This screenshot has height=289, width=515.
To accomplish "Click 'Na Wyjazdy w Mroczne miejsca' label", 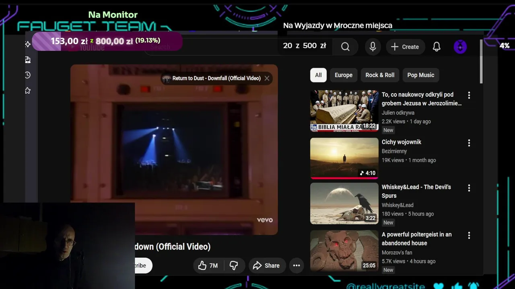I will pyautogui.click(x=338, y=25).
